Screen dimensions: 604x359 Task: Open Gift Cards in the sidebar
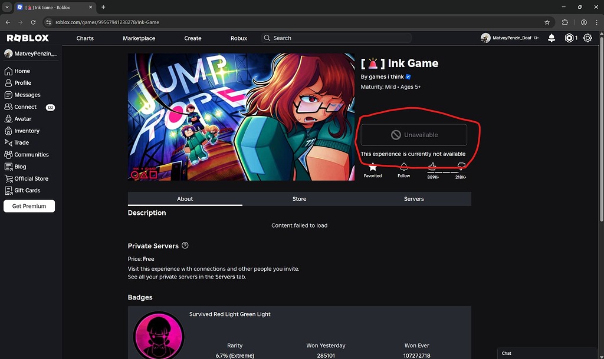[22, 191]
